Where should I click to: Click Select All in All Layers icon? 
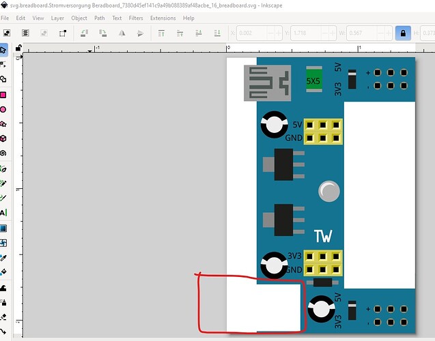pos(25,33)
